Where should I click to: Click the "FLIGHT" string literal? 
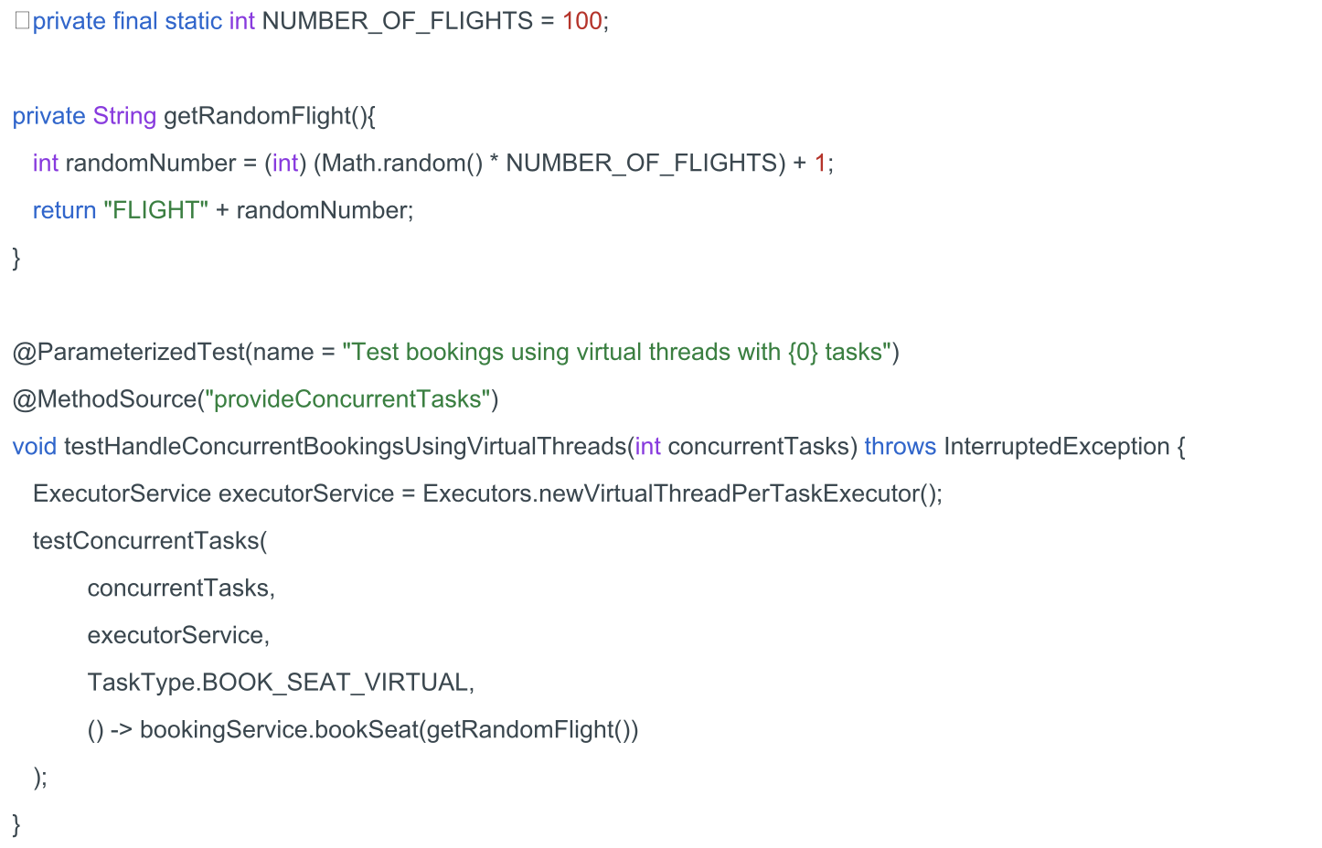click(156, 210)
